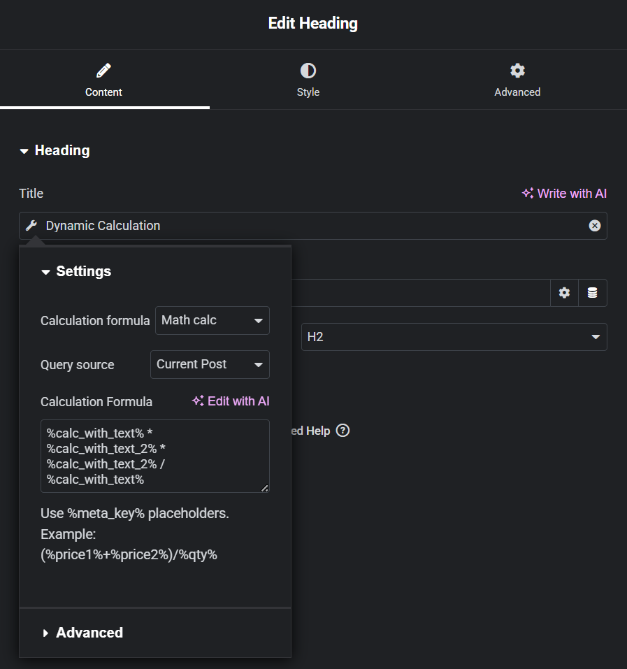627x669 pixels.
Task: Click into the Calculation Formula textarea
Action: pos(155,456)
